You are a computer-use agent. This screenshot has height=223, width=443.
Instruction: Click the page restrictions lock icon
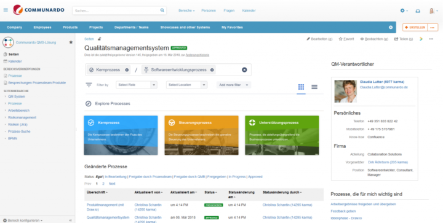100,39
